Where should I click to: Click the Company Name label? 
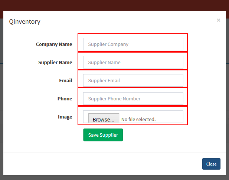(54, 44)
